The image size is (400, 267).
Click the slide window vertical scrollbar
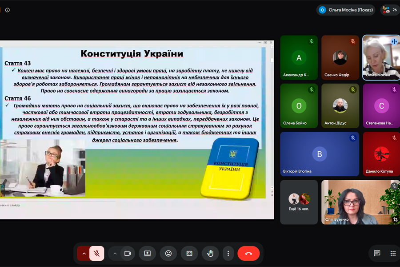point(272,117)
